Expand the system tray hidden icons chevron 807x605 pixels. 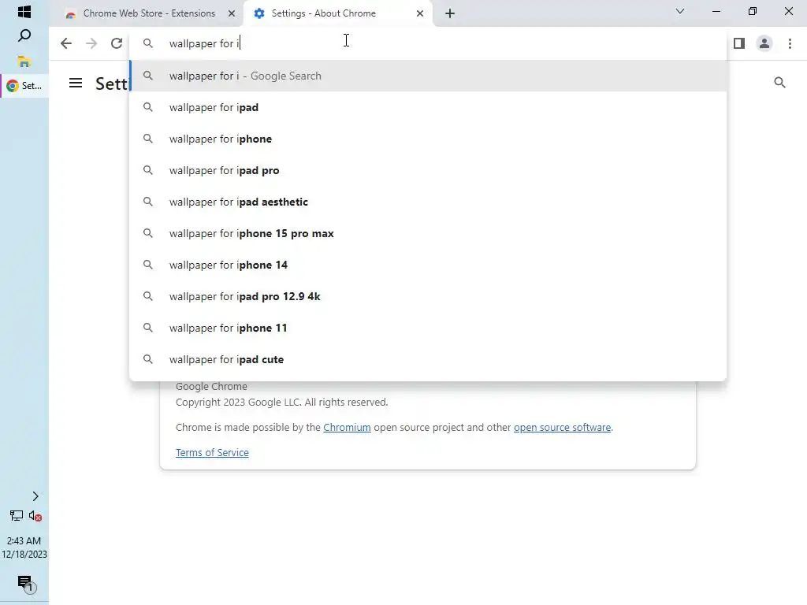pos(35,496)
